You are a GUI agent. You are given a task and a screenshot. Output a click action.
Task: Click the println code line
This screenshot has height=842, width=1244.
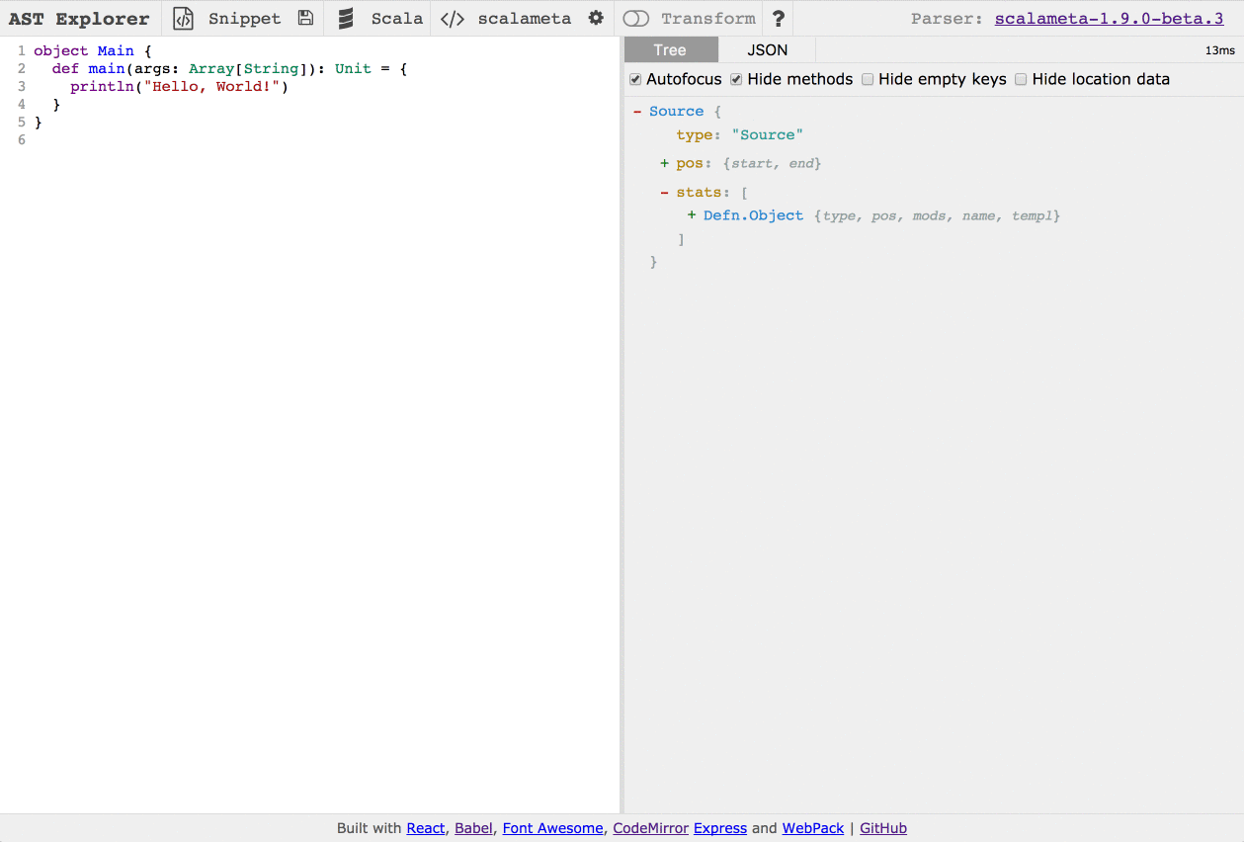click(x=179, y=86)
